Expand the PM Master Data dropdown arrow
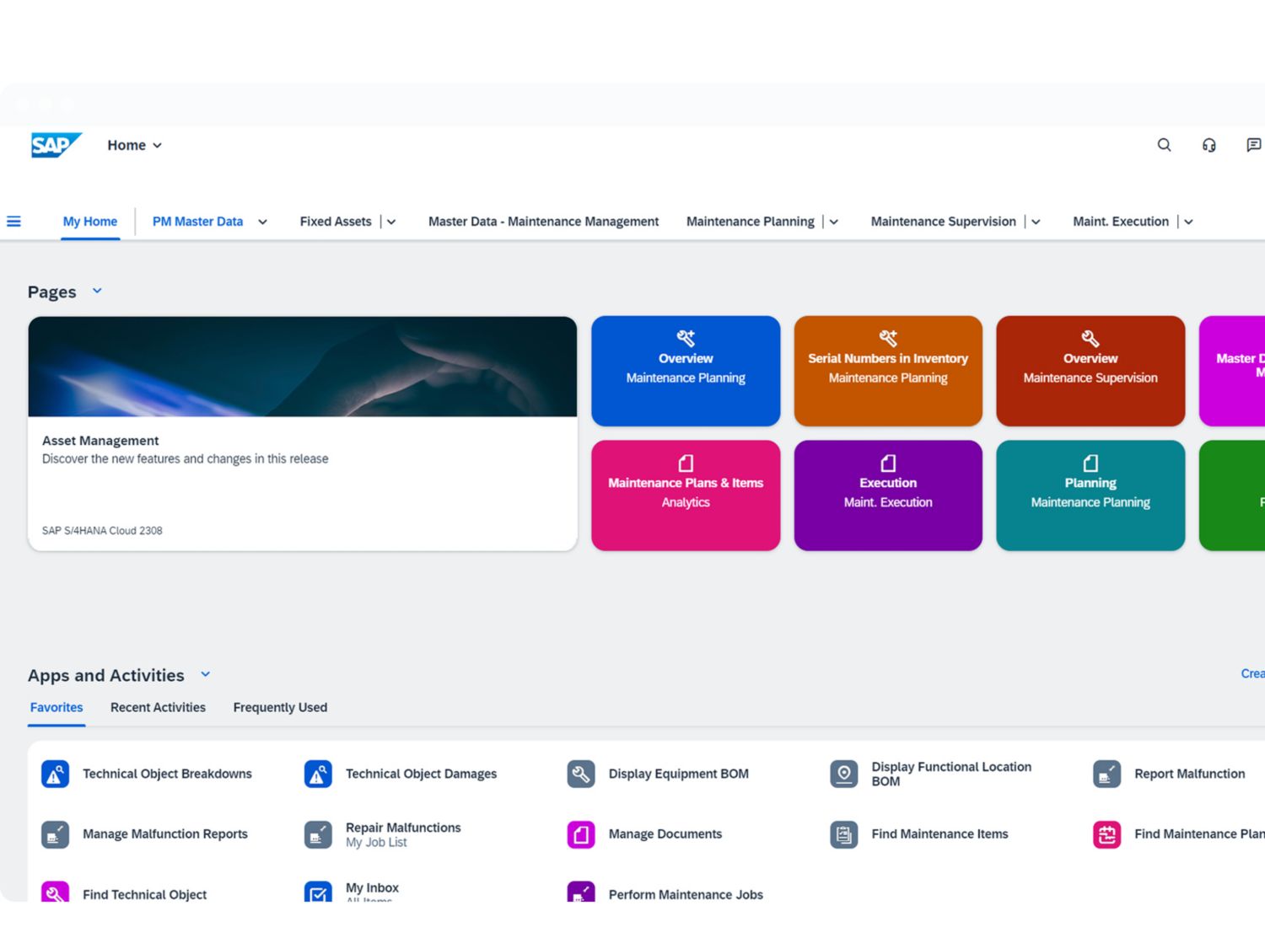This screenshot has width=1265, height=927. [262, 222]
